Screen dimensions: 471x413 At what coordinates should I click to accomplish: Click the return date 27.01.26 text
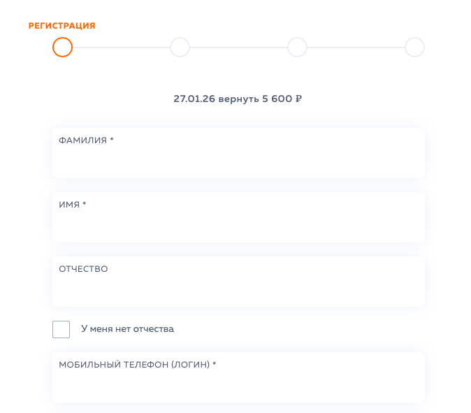(194, 99)
